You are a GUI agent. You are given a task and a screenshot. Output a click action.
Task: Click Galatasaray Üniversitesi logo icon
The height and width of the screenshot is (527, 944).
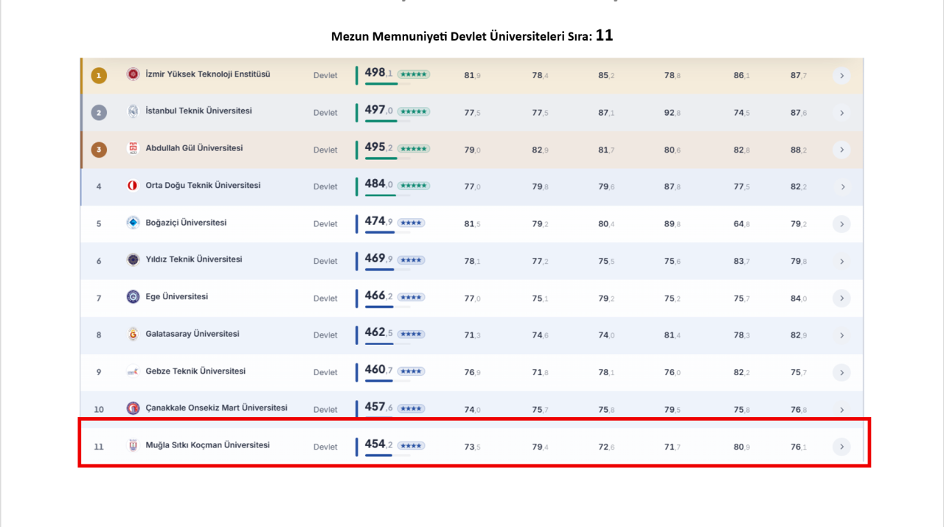pyautogui.click(x=133, y=334)
